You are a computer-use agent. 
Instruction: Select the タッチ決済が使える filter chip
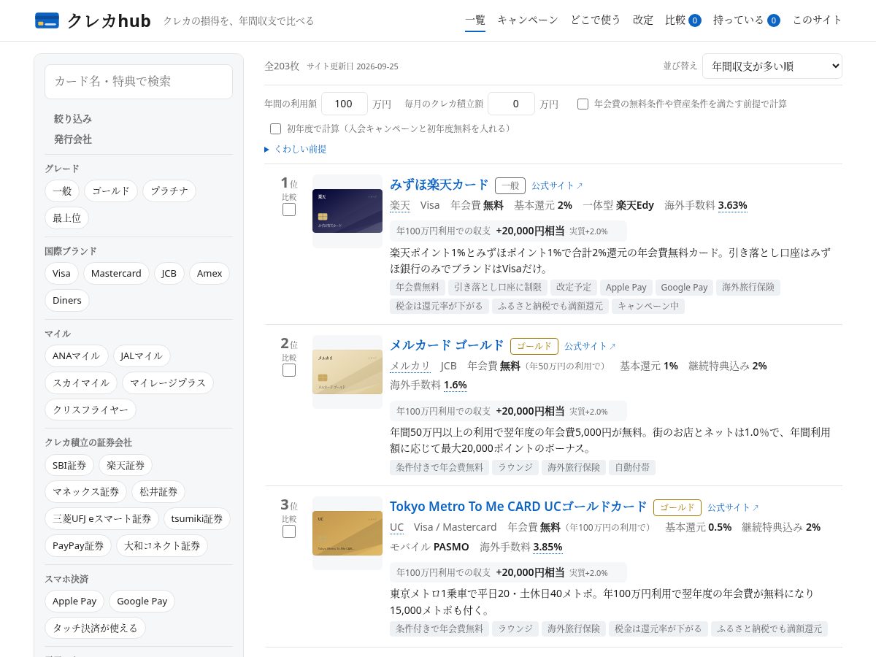pos(96,628)
